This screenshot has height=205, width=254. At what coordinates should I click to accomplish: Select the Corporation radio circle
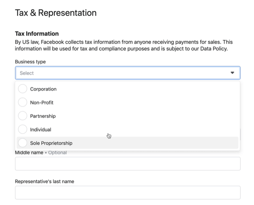pos(22,89)
